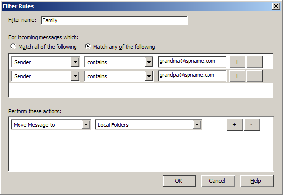The image size is (283, 195).
Task: Add another action with the plus button
Action: tap(235, 124)
